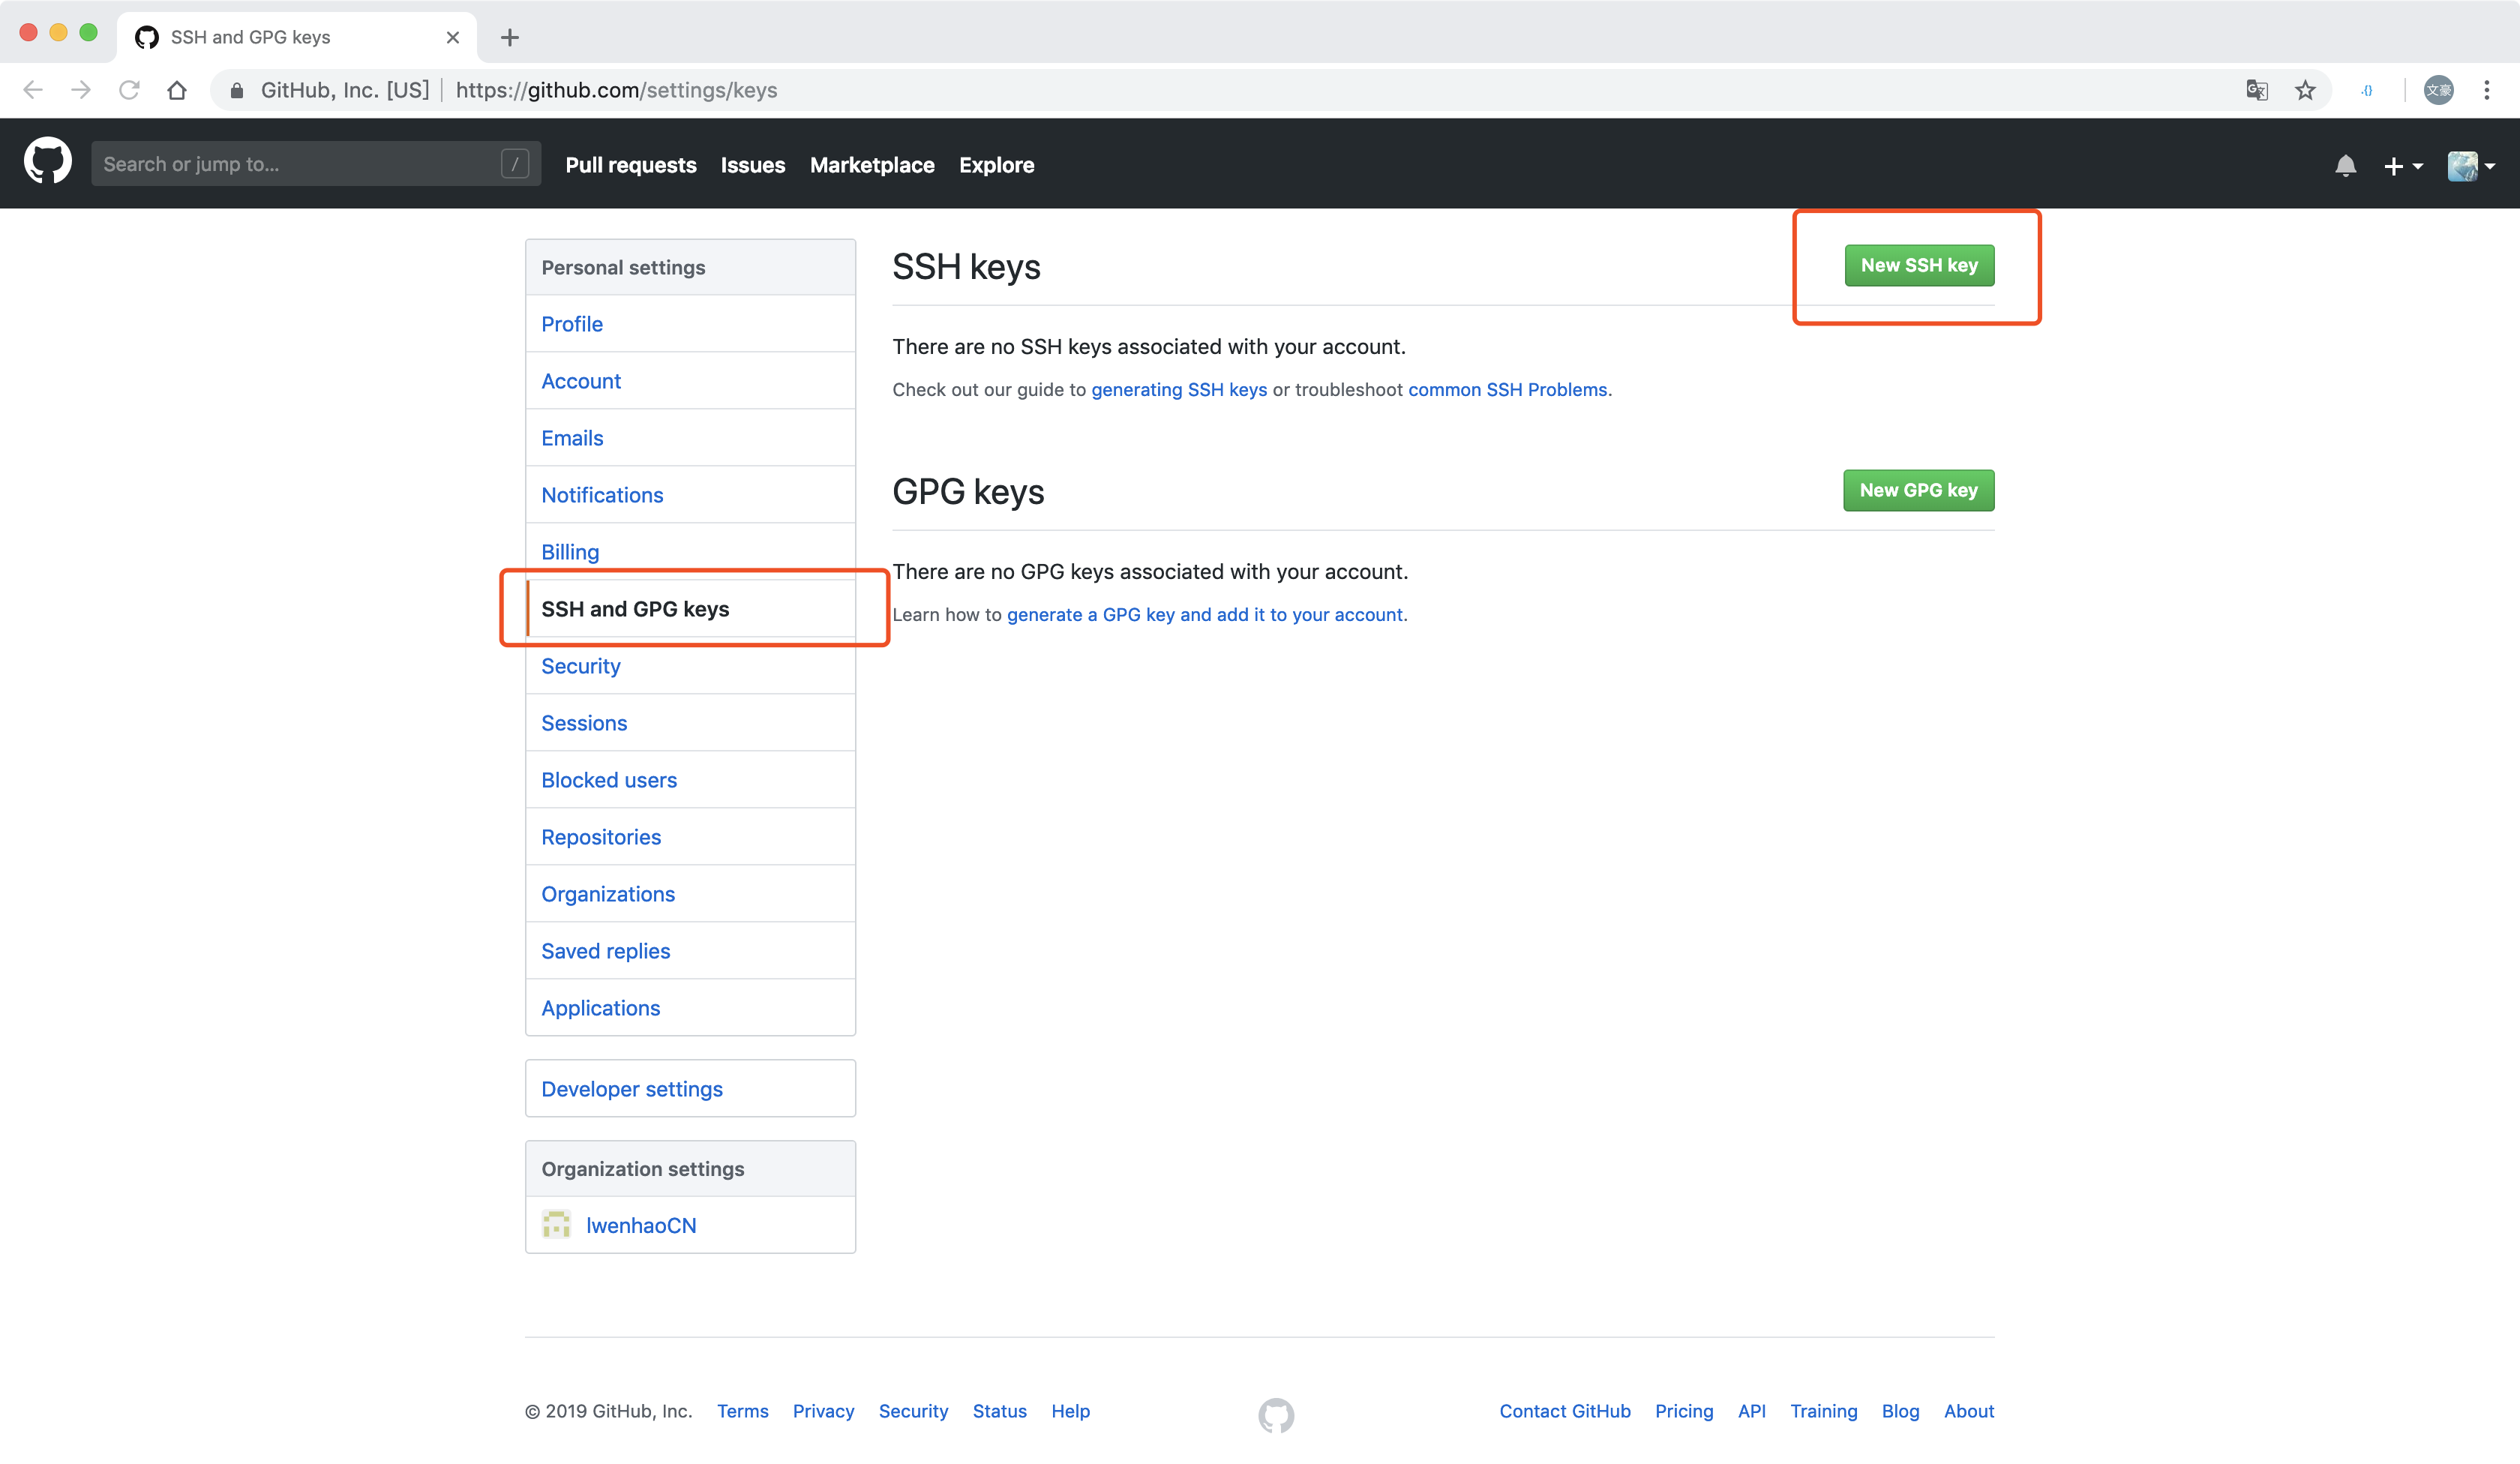Select Sessions in settings sidebar
Image resolution: width=2520 pixels, height=1464 pixels.
point(690,722)
